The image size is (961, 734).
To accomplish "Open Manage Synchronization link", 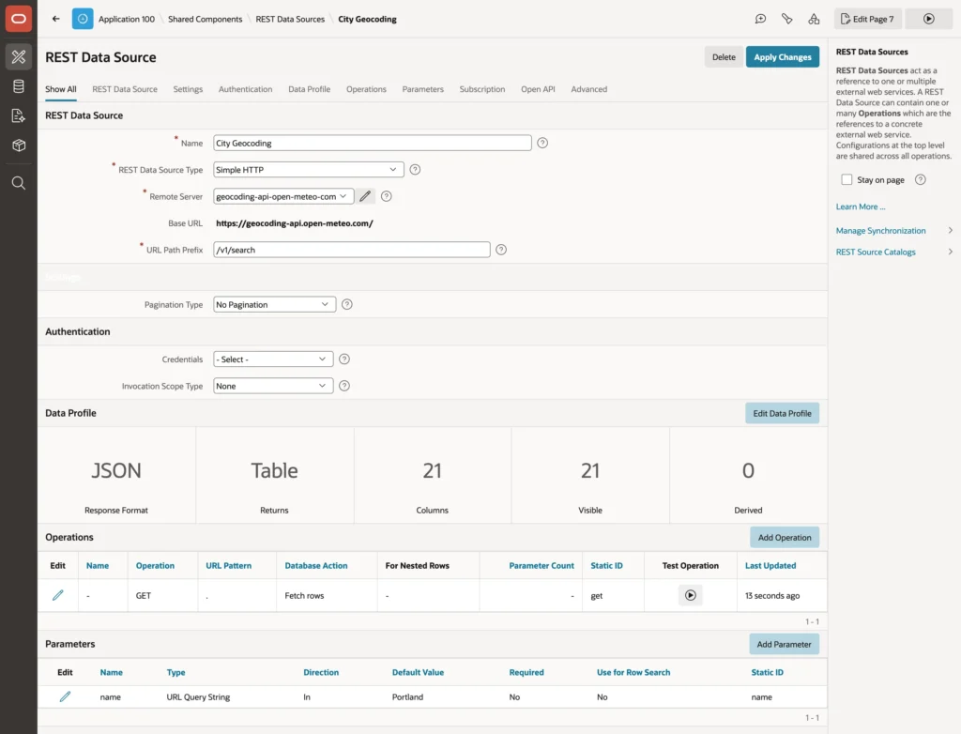I will click(x=880, y=231).
